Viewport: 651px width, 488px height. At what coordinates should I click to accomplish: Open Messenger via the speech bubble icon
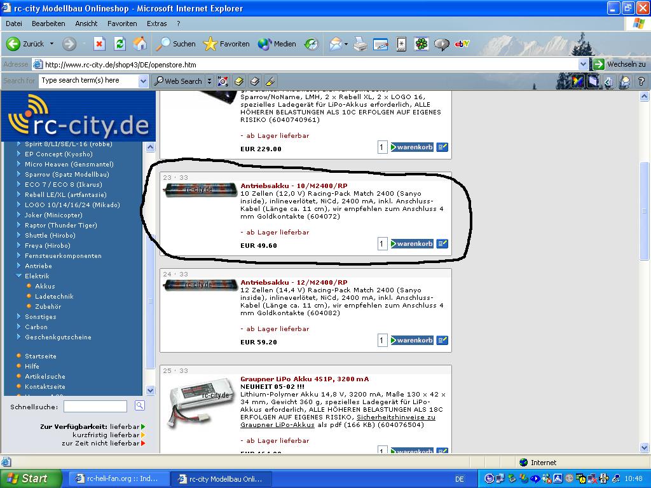441,44
